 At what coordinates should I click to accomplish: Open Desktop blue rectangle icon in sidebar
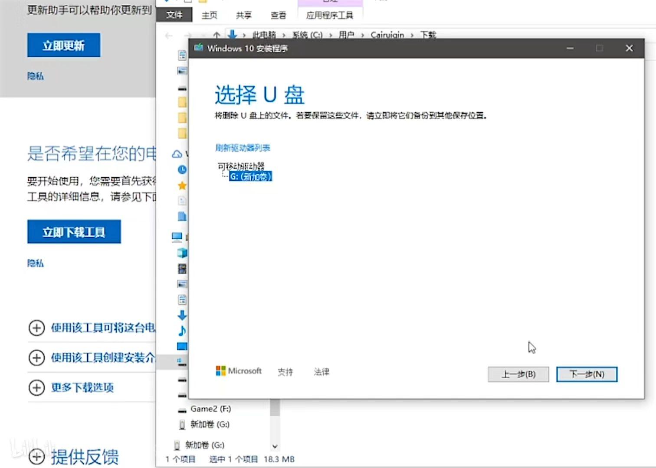click(x=182, y=346)
